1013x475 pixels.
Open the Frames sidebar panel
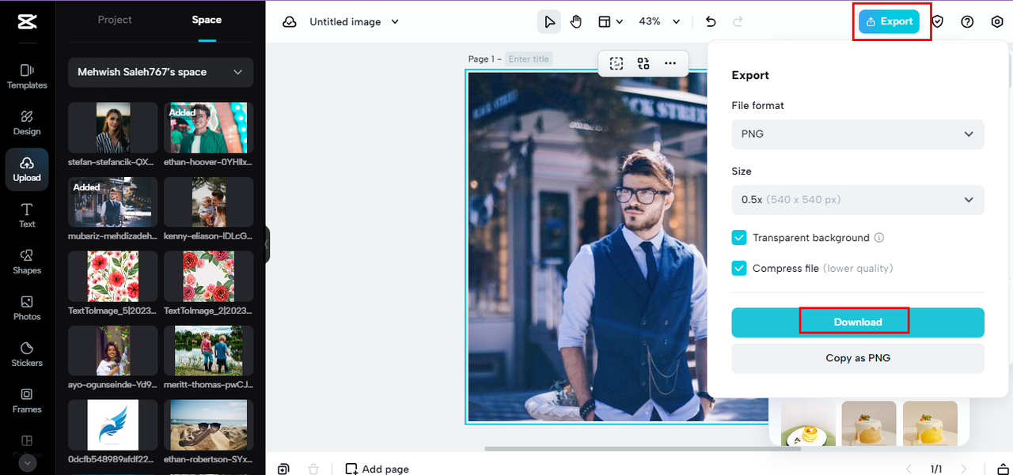tap(27, 401)
